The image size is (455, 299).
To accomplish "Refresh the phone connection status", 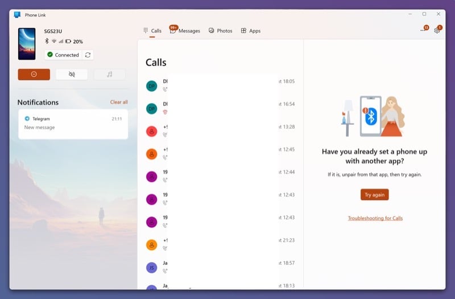I will (x=88, y=55).
